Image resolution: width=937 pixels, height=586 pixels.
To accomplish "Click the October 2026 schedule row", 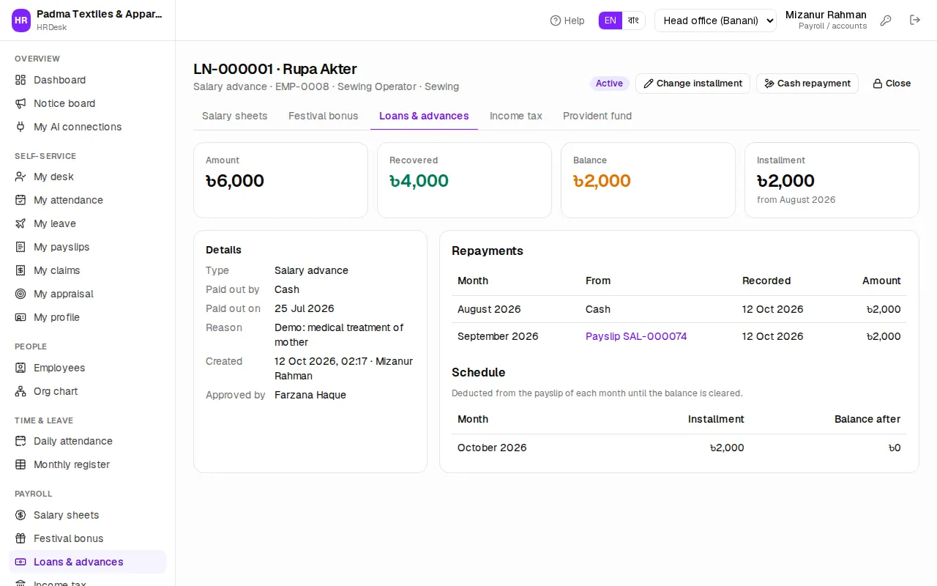I will click(679, 448).
